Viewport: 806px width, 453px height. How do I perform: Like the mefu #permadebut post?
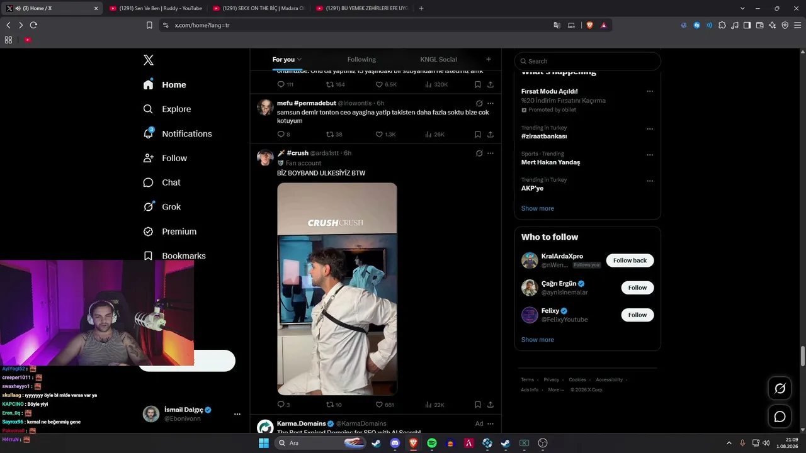379,135
